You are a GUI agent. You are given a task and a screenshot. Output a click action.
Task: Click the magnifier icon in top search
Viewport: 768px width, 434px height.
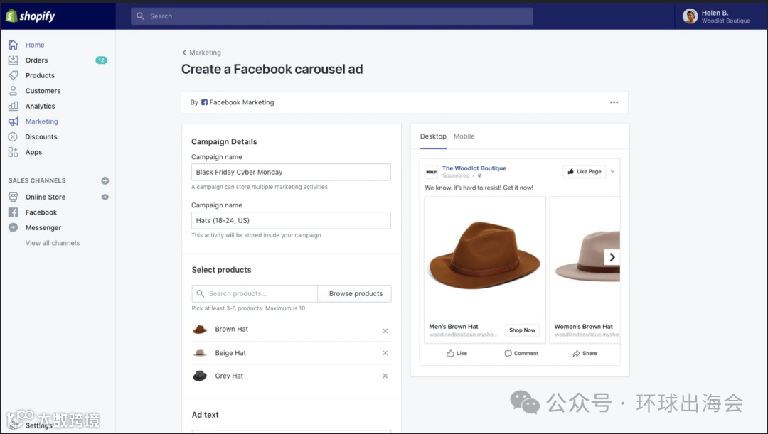point(140,16)
